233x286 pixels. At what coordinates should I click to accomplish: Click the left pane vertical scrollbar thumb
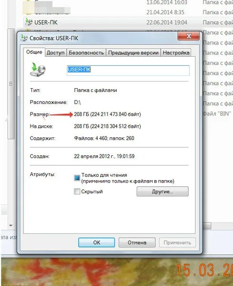[x=11, y=84]
